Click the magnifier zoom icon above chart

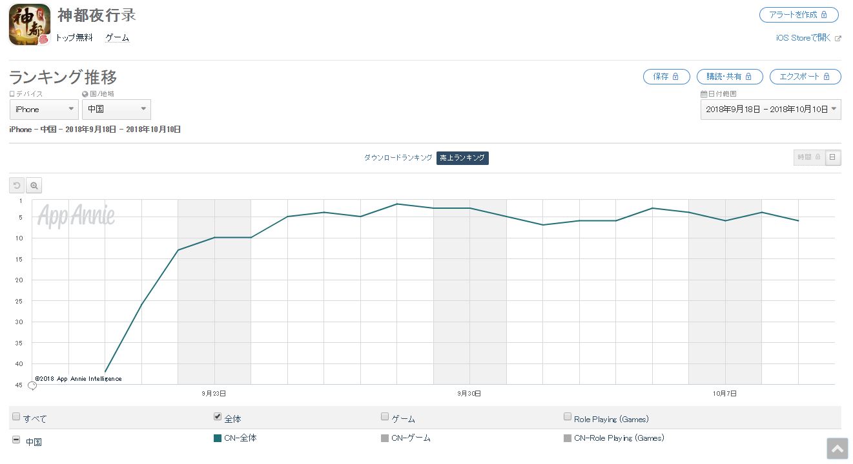pyautogui.click(x=34, y=186)
